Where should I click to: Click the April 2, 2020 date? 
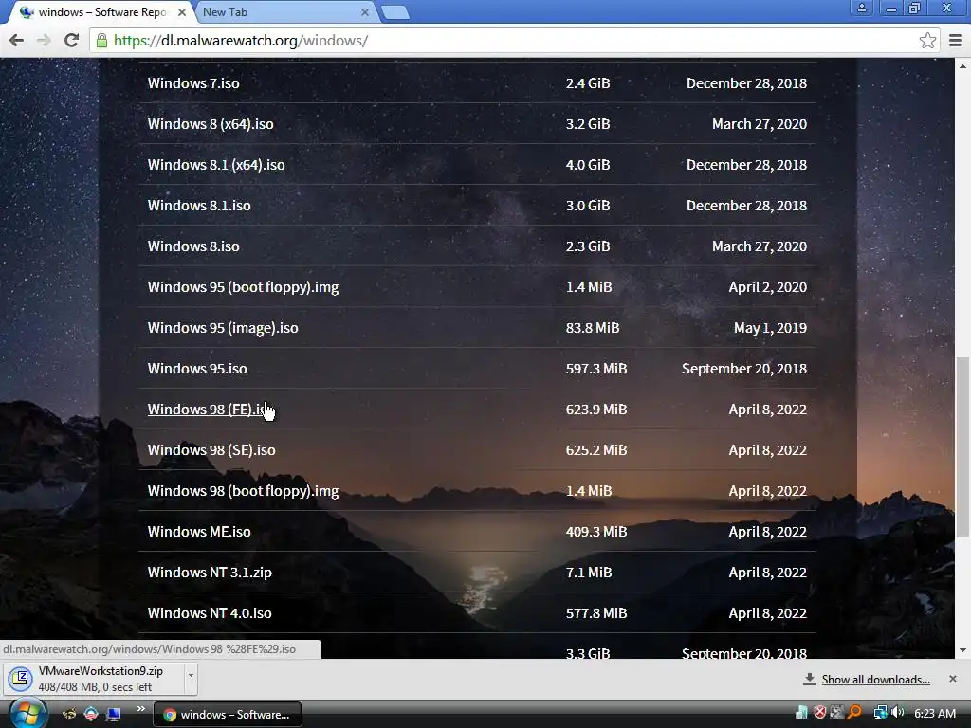[x=767, y=287]
